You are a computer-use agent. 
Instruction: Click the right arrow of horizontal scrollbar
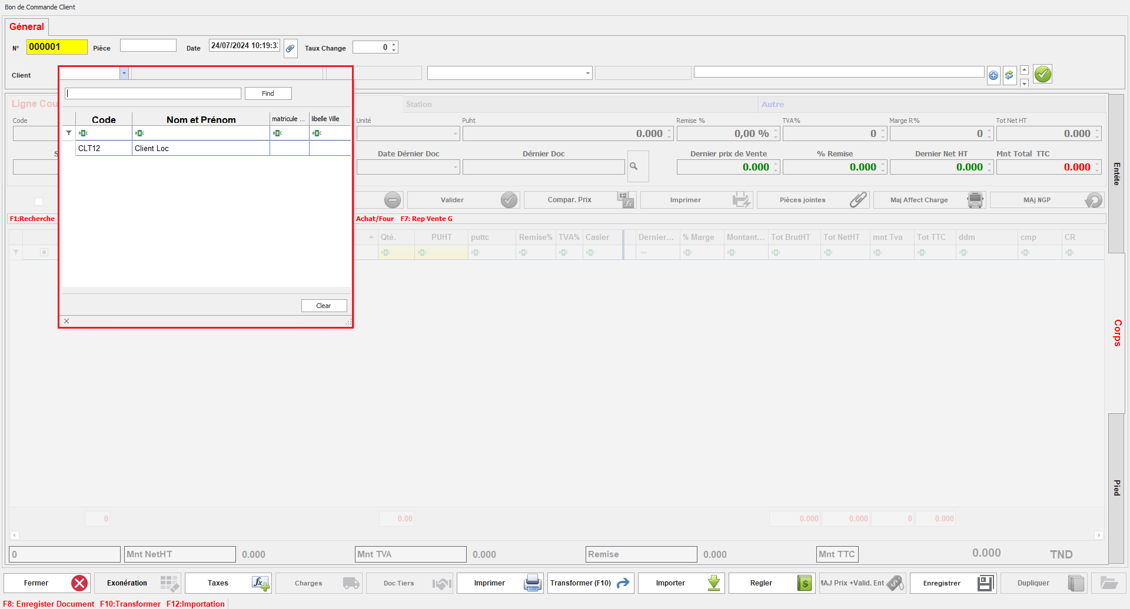pos(1099,535)
